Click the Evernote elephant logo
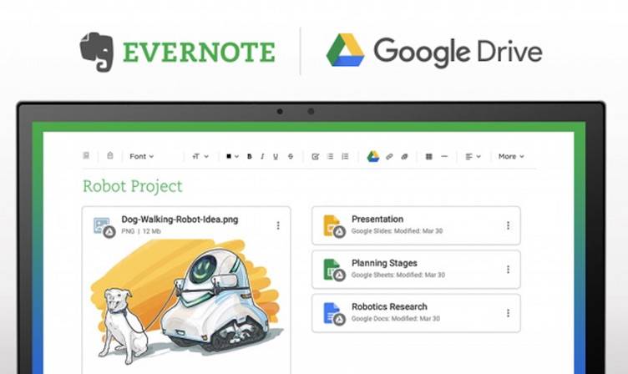 pos(97,52)
